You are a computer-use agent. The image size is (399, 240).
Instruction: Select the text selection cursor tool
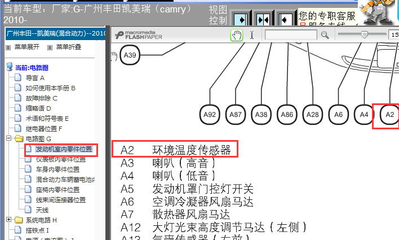252,35
